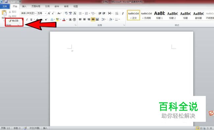Toggle Italic formatting
214x130 pixels.
click(x=27, y=20)
